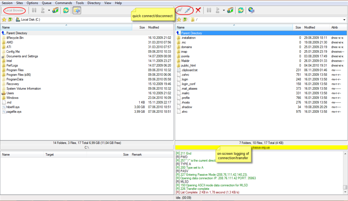
Task: Click the Local Disk (C:) path field
Action: pos(85,20)
